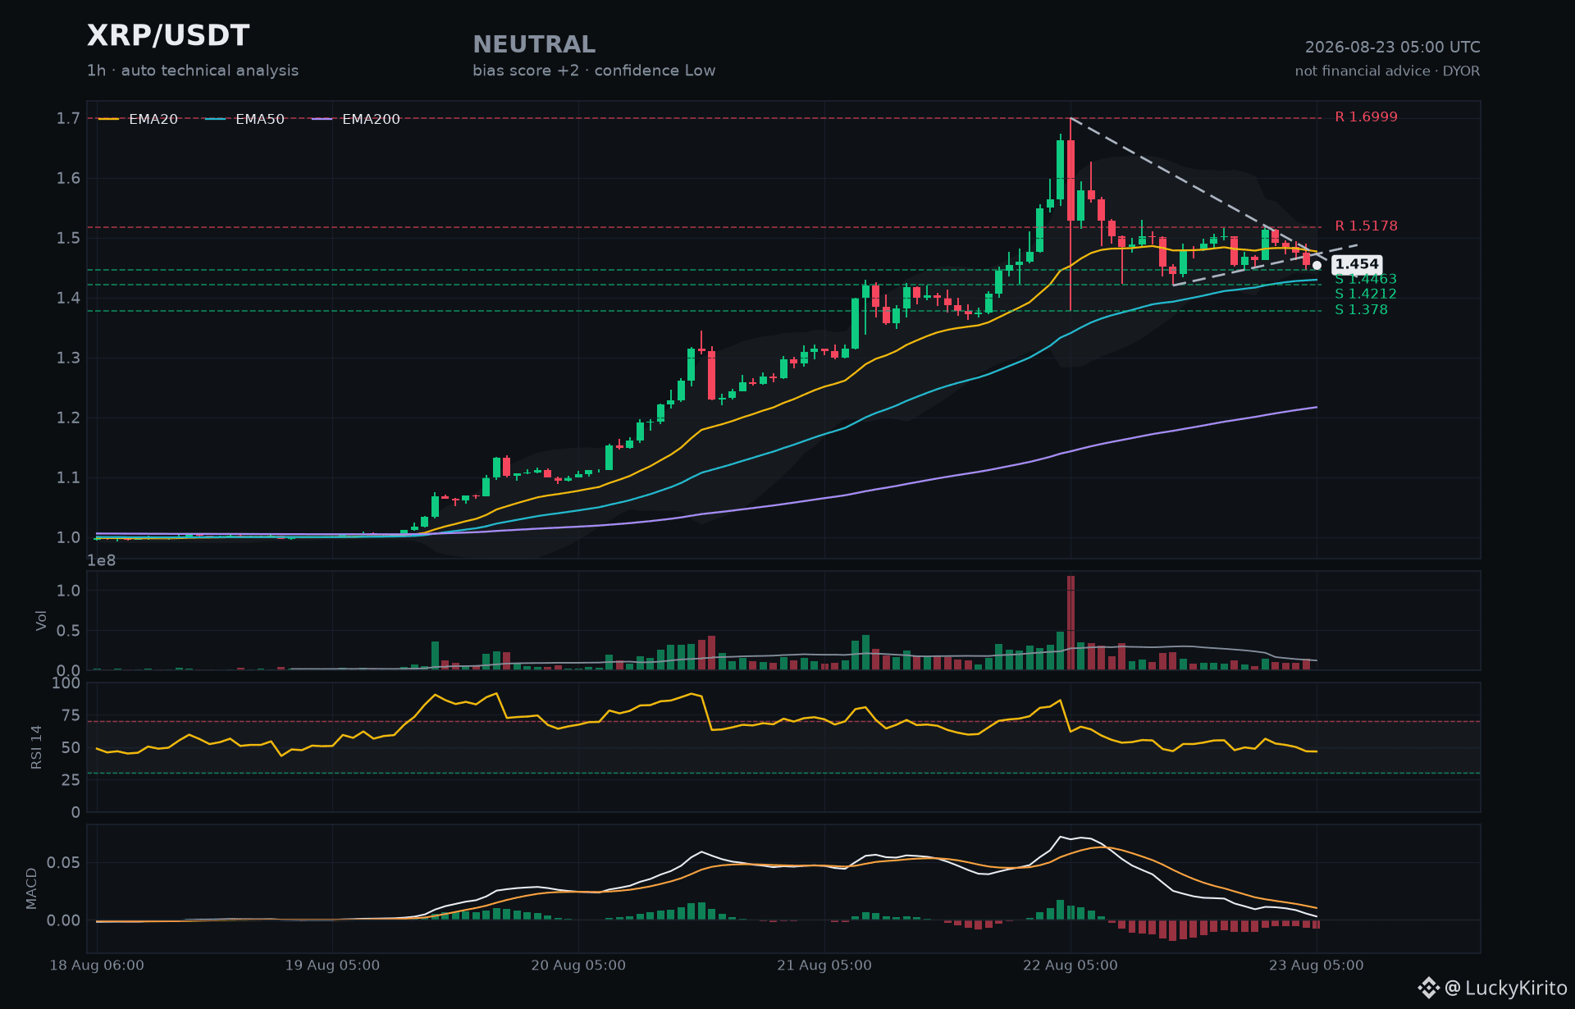The image size is (1575, 1009).
Task: Click the R 1.6999 resistance label
Action: pyautogui.click(x=1366, y=117)
